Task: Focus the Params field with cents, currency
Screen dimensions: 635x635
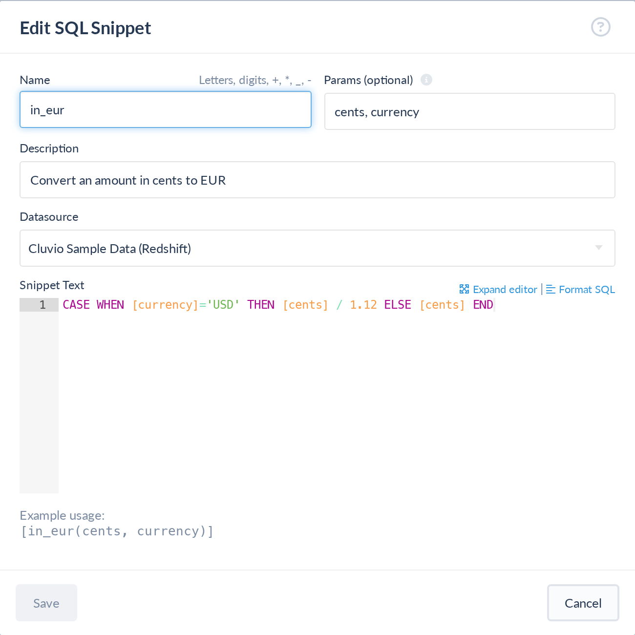Action: [x=469, y=111]
